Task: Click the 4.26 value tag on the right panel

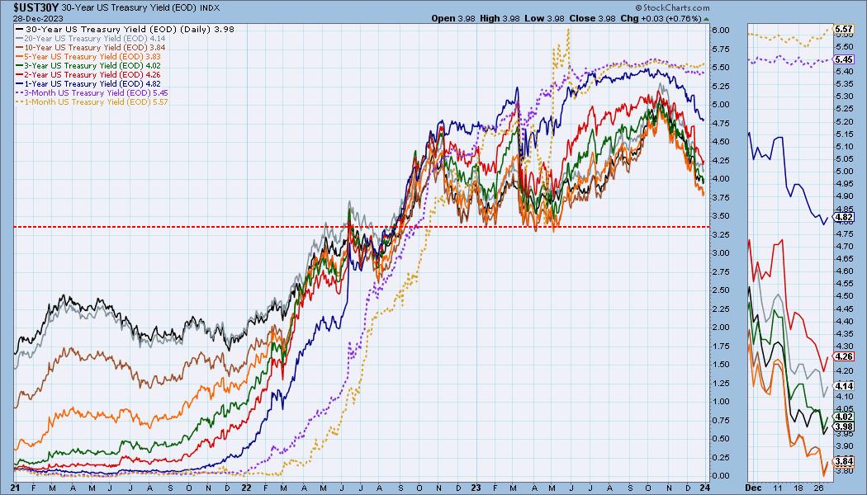Action: pyautogui.click(x=844, y=357)
